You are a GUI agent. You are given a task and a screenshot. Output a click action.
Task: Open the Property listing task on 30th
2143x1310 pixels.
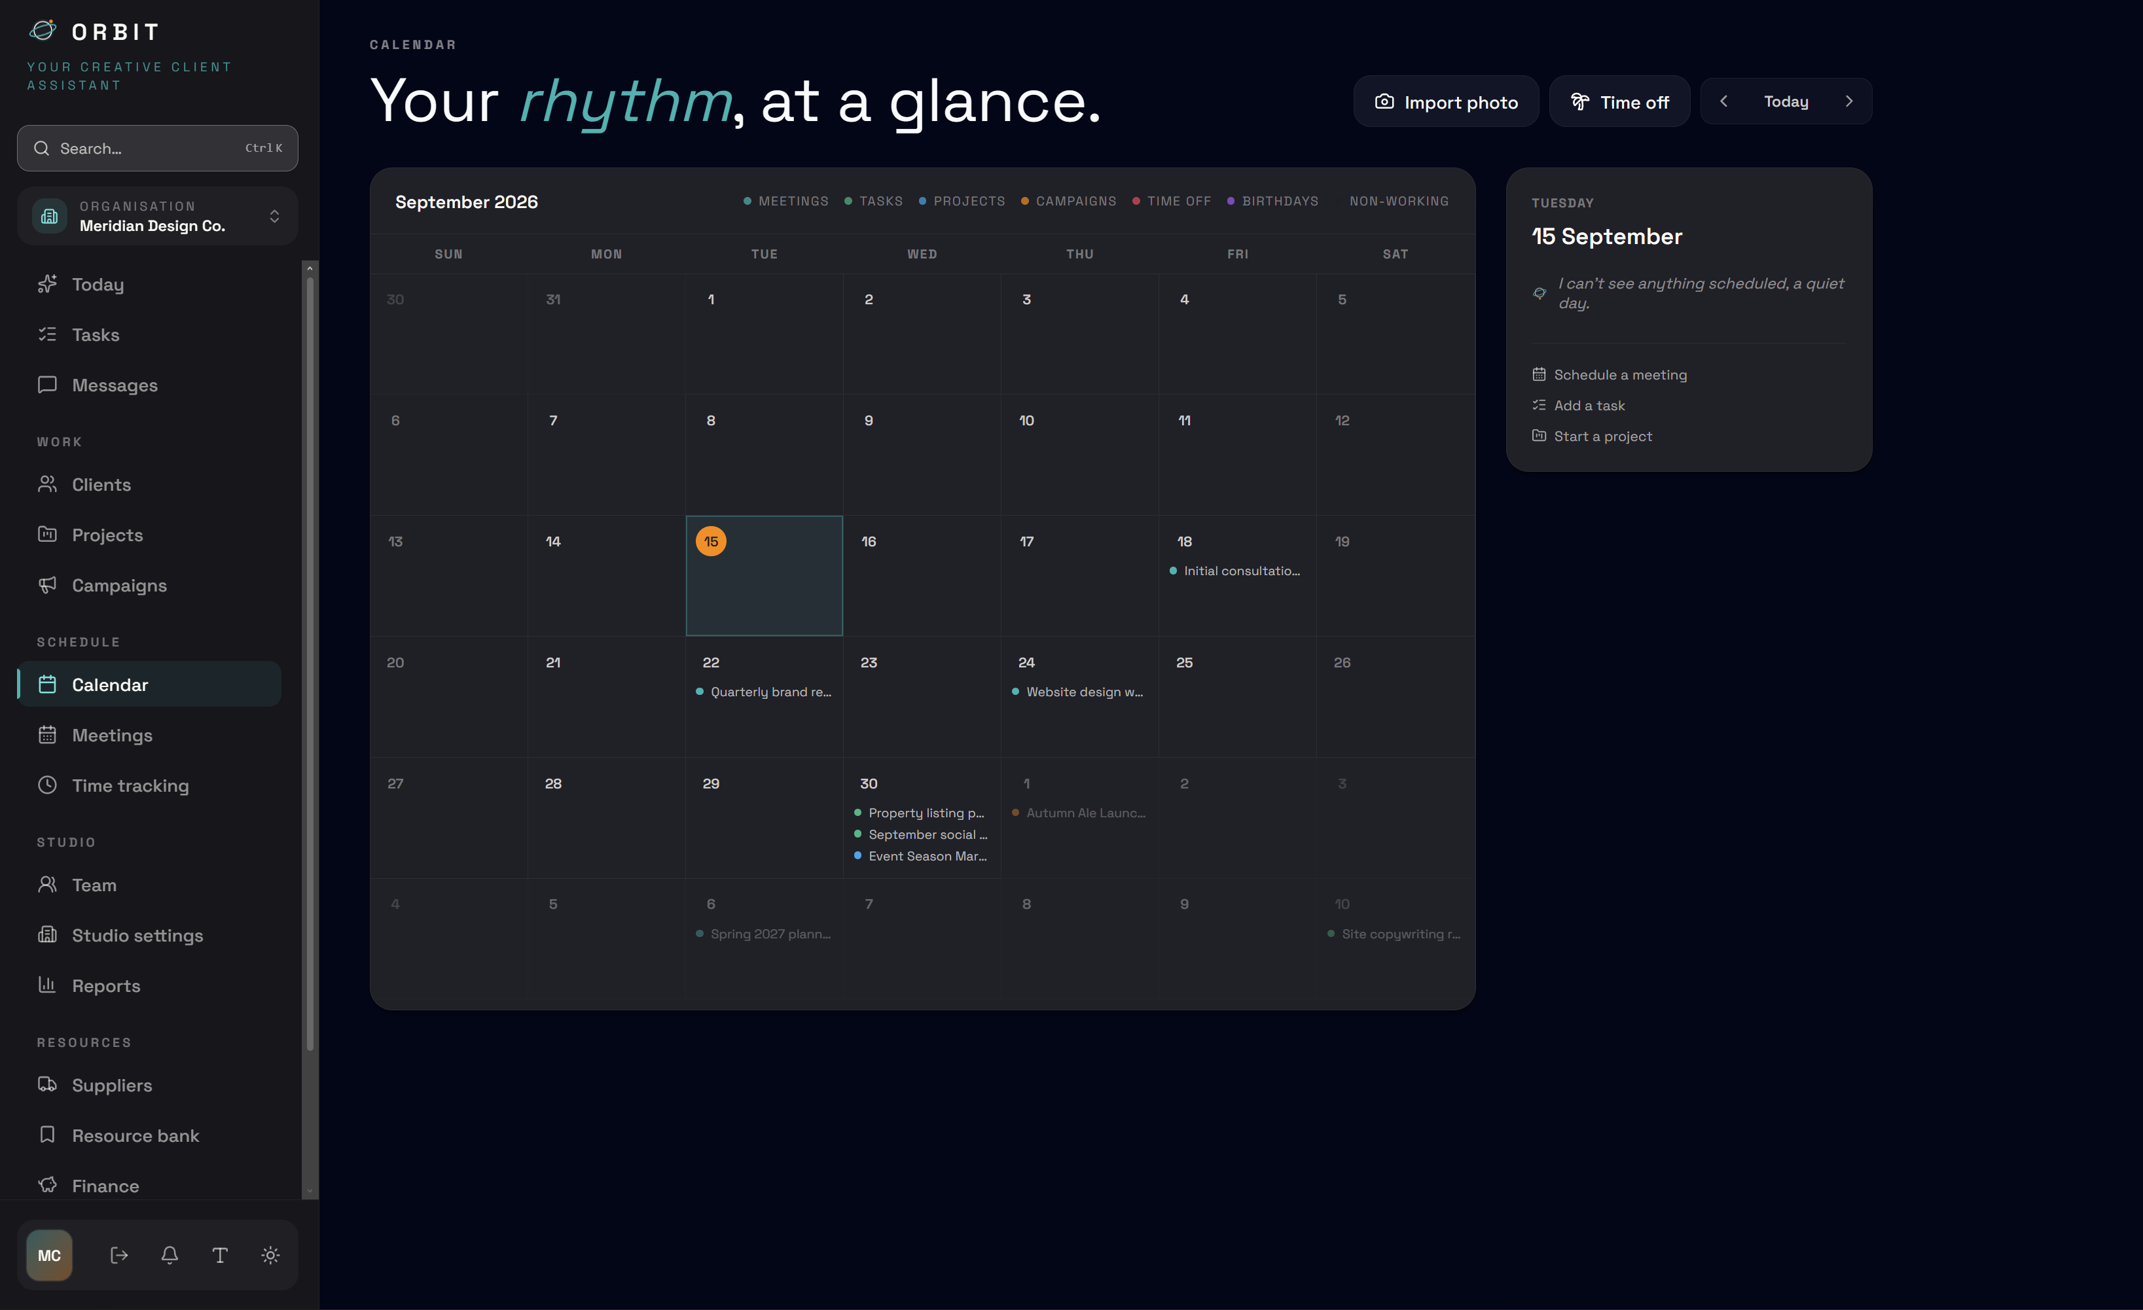tap(920, 813)
